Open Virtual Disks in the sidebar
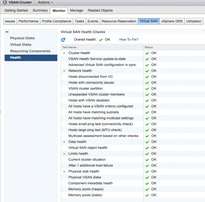Image resolution: width=205 pixels, height=202 pixels. tap(21, 45)
